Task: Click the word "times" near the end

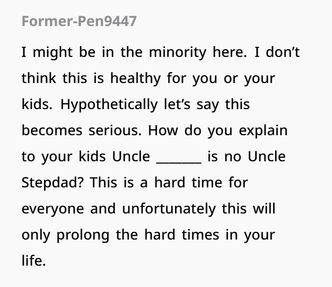Action: pos(200,235)
